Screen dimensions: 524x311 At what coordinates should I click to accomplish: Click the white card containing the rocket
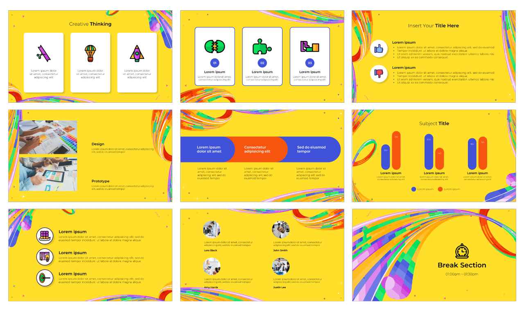pyautogui.click(x=137, y=63)
